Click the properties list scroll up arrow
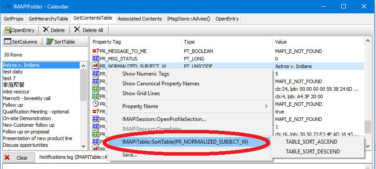 (368, 41)
